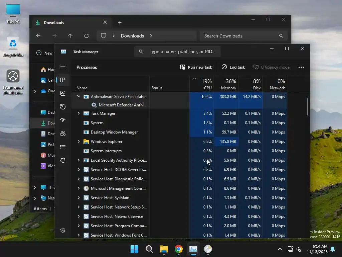Sort processes by Status column
The height and width of the screenshot is (257, 342).
click(169, 84)
